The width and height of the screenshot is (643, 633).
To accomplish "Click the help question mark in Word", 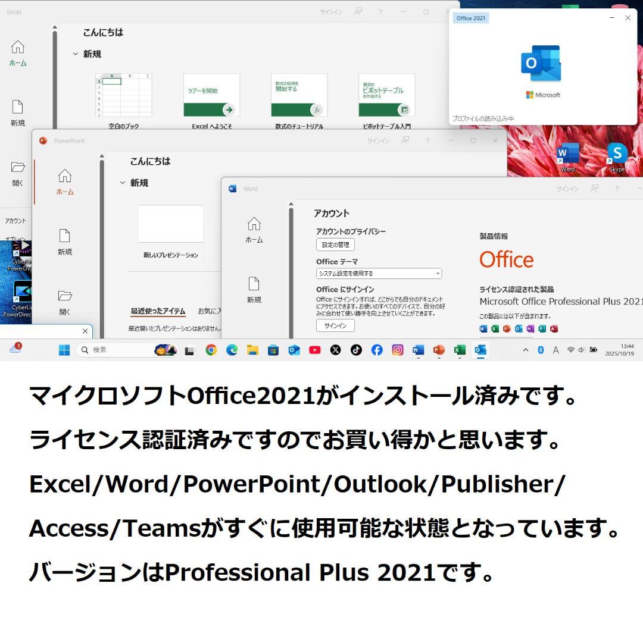I will (x=617, y=189).
